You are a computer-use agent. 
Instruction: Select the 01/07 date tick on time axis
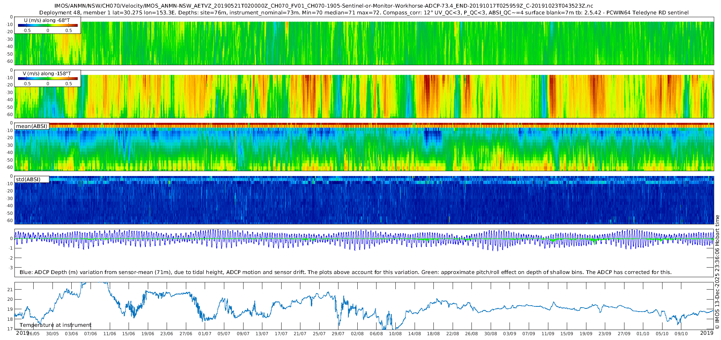tap(205, 334)
